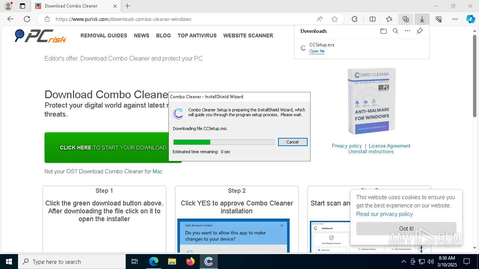Read our privacy policy link
The height and width of the screenshot is (269, 479).
click(384, 214)
